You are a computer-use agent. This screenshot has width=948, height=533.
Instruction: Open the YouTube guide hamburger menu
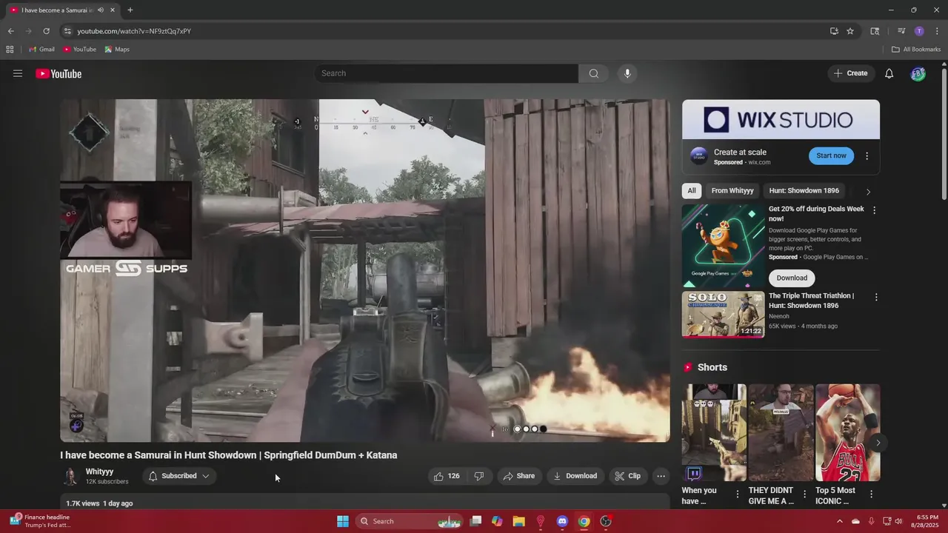point(18,73)
